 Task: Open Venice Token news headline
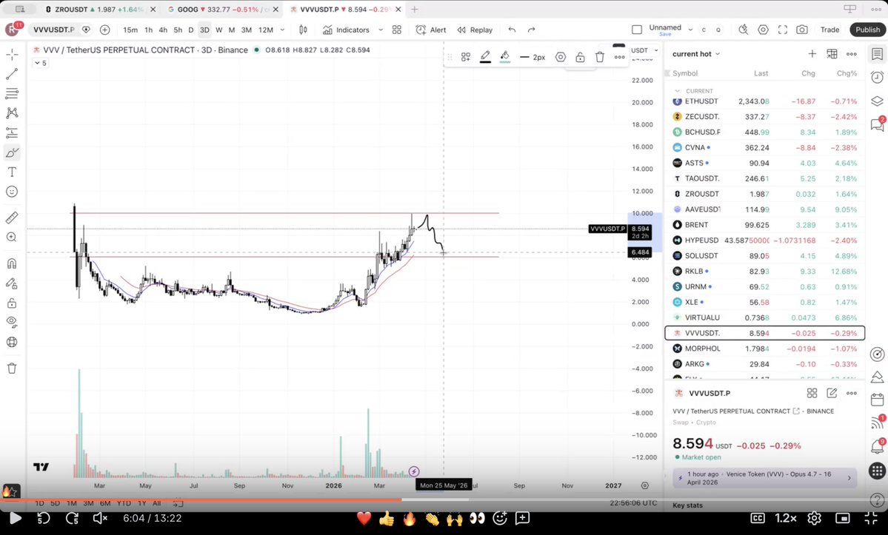[x=764, y=478]
